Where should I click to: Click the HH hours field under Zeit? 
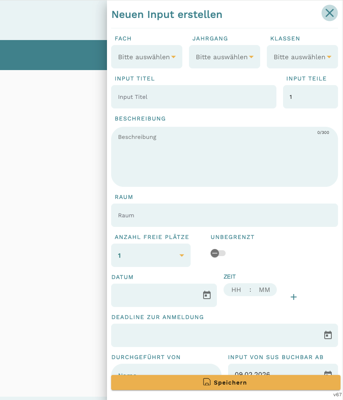click(236, 290)
